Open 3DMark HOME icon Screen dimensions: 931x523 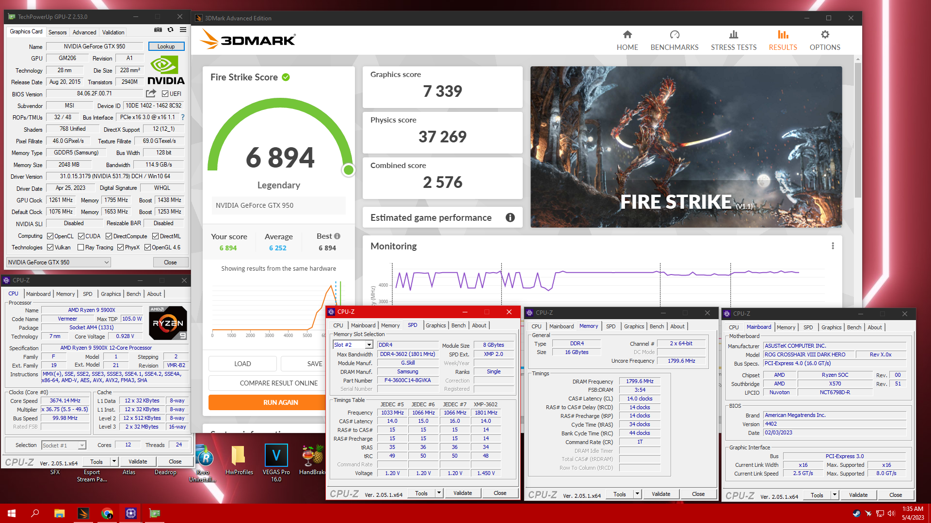coord(627,35)
